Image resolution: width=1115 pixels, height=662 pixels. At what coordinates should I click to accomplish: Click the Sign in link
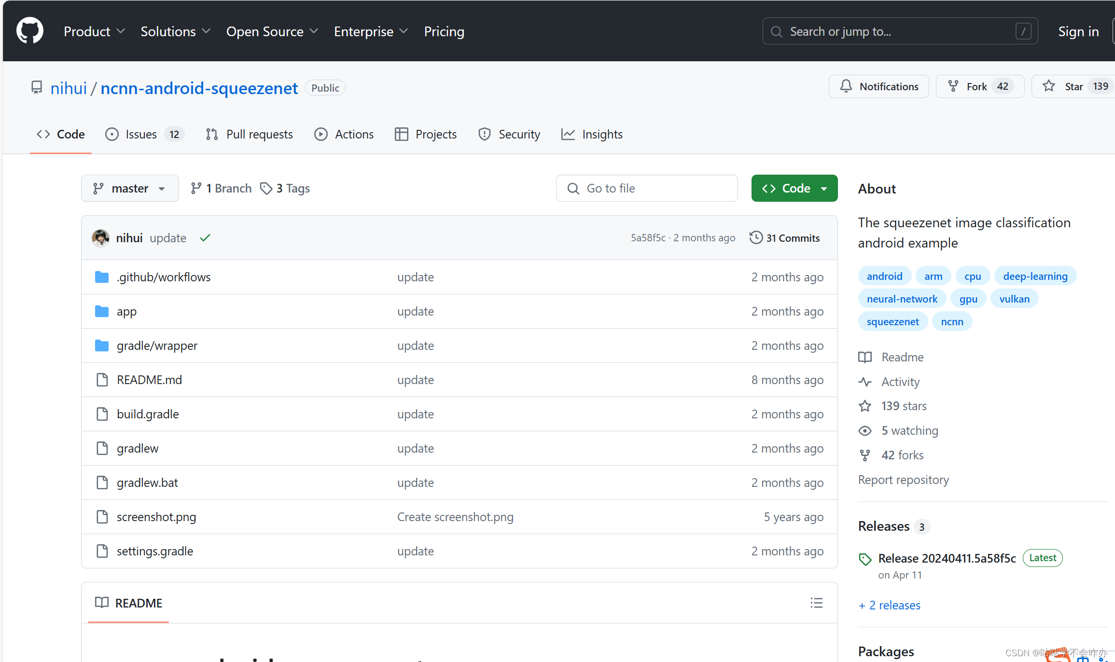pos(1078,31)
